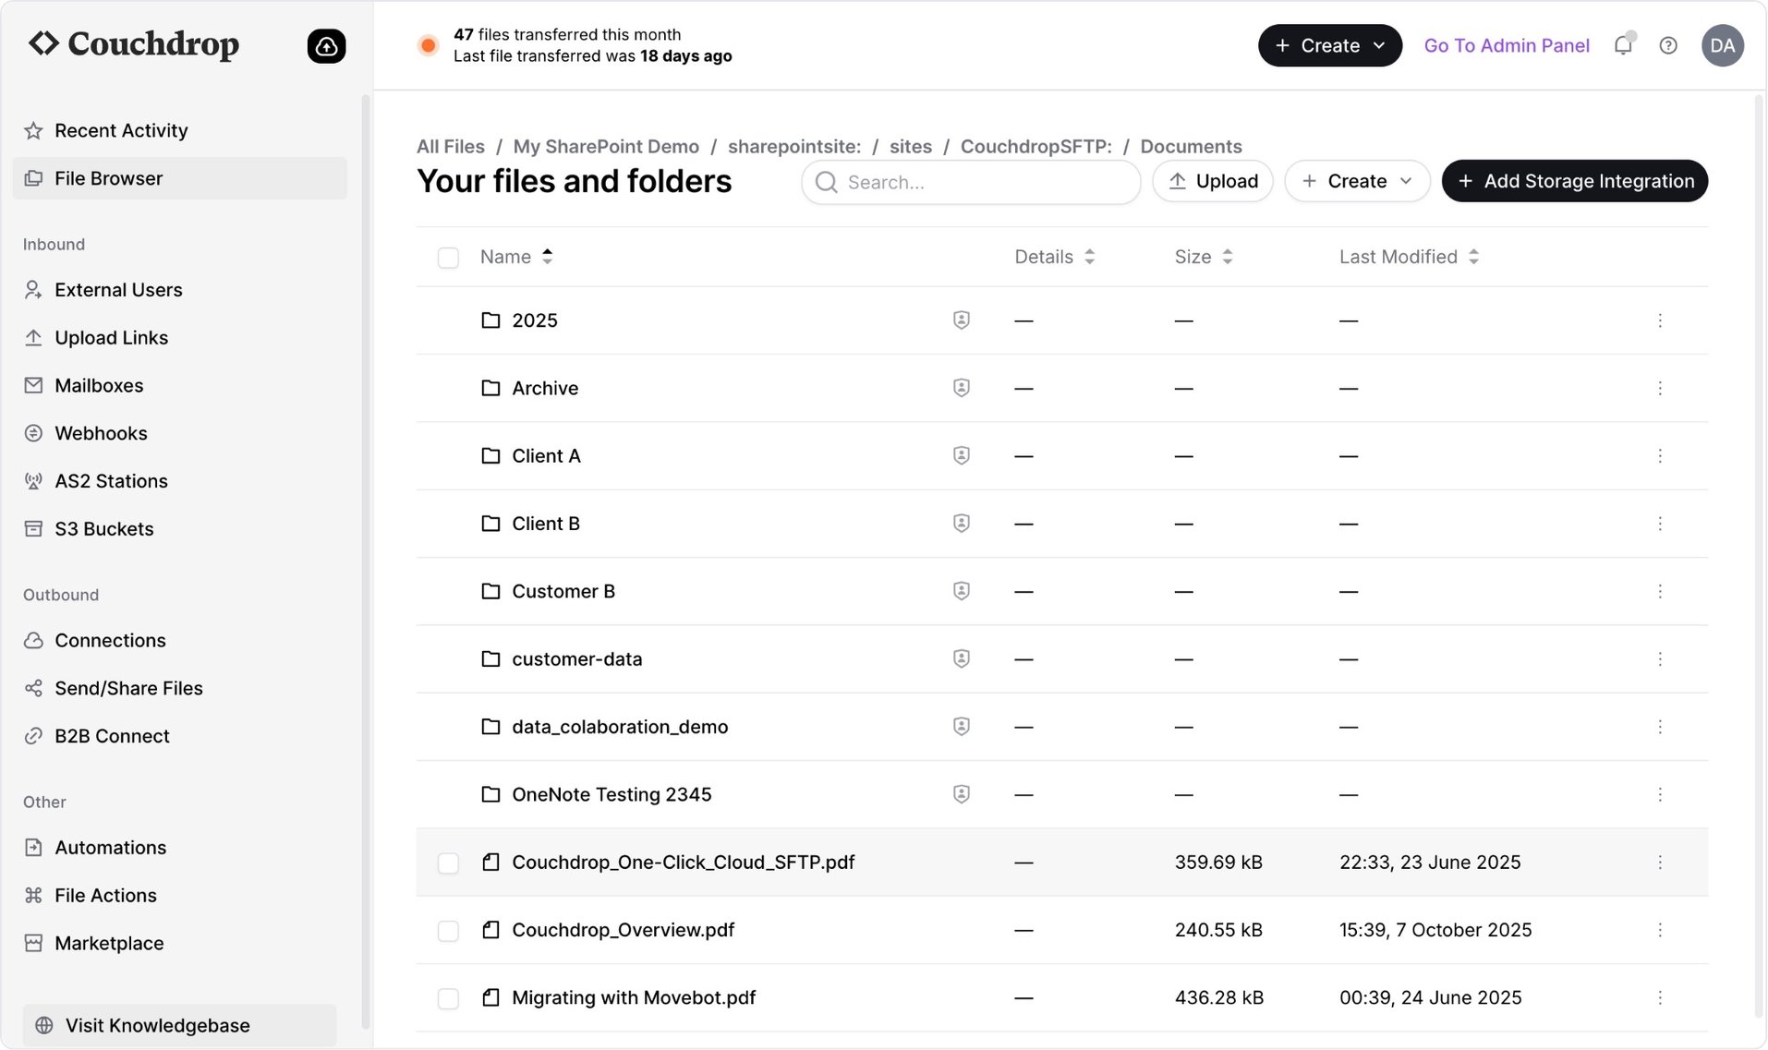Click the shield icon on the Archive row
Viewport: 1768px width, 1050px height.
coord(962,388)
